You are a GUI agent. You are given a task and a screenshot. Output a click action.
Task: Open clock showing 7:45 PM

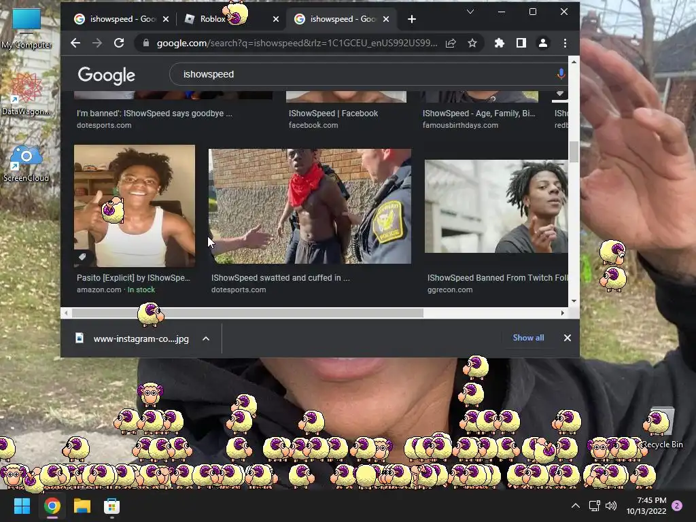coord(646,506)
